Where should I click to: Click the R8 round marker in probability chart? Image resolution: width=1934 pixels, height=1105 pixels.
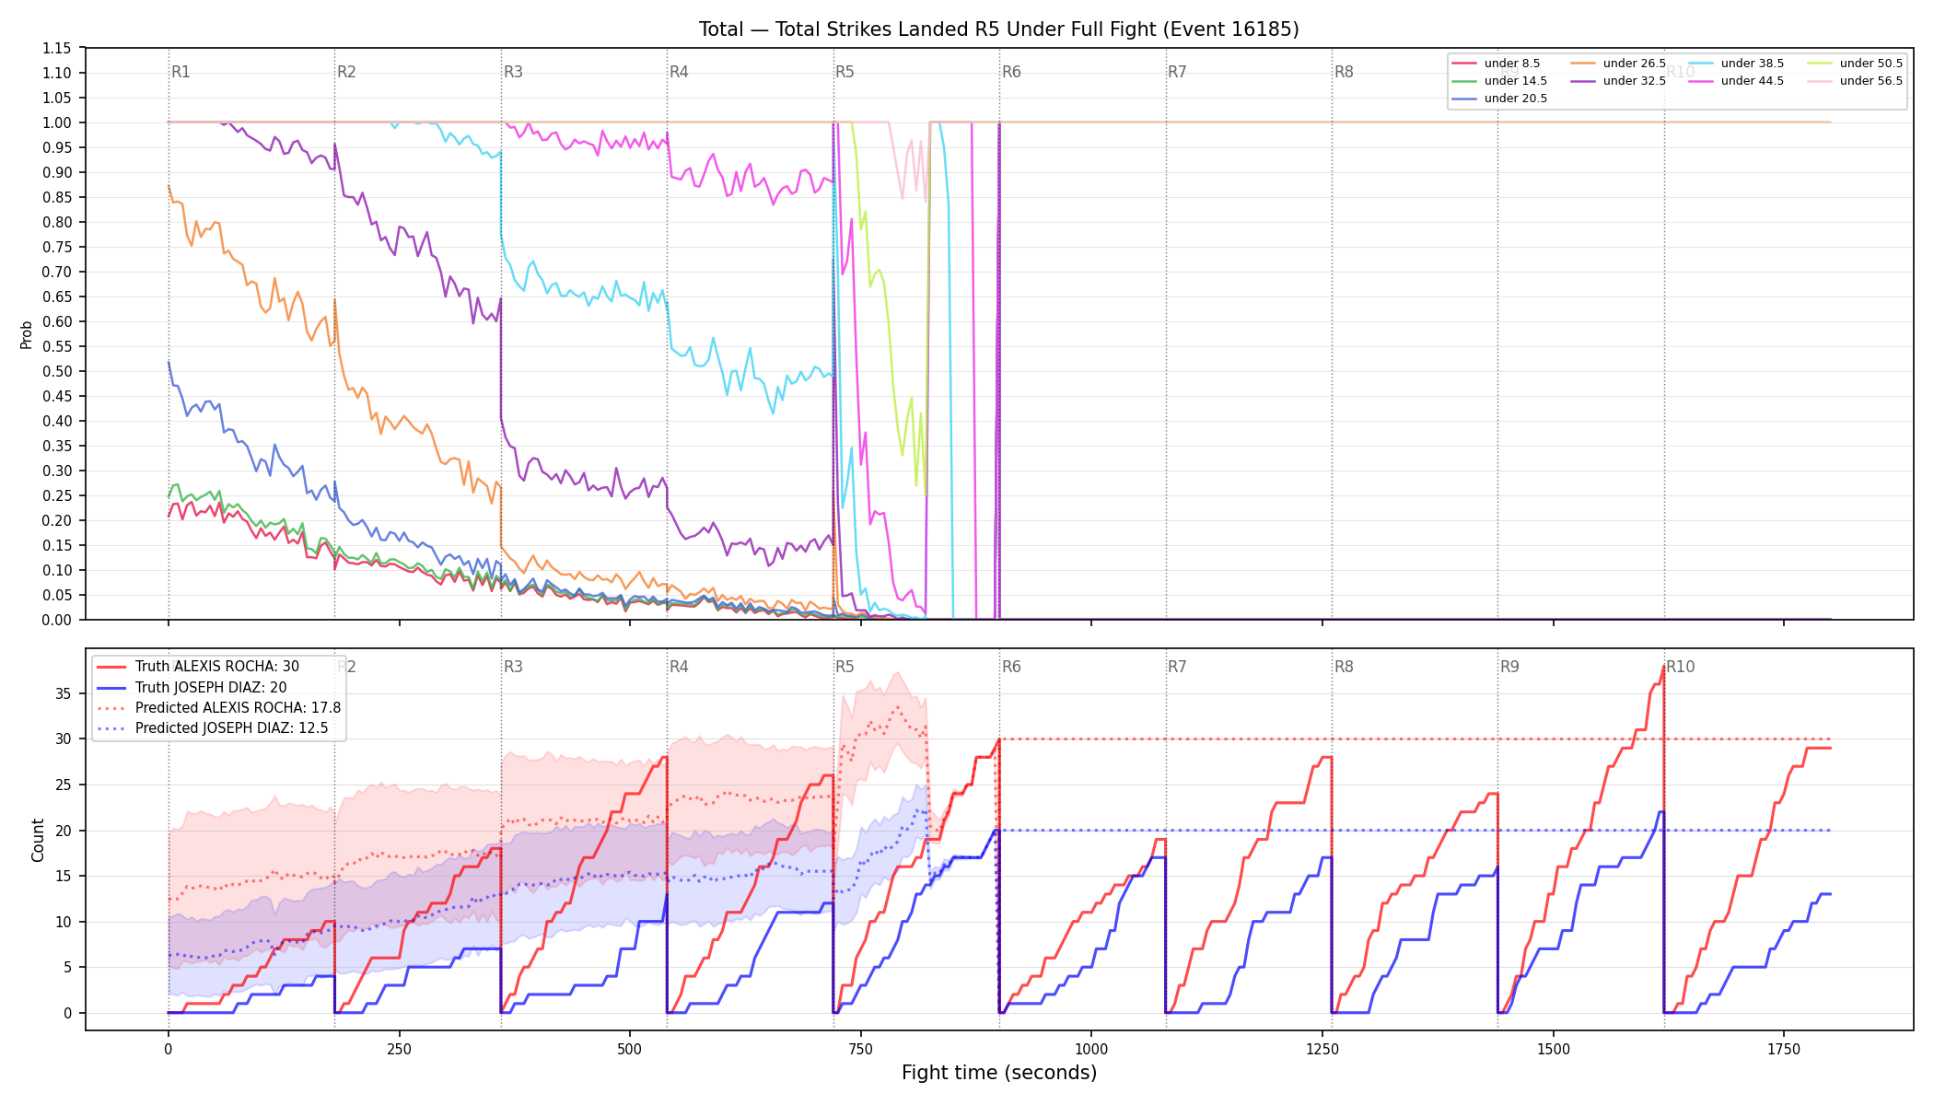click(x=1344, y=72)
